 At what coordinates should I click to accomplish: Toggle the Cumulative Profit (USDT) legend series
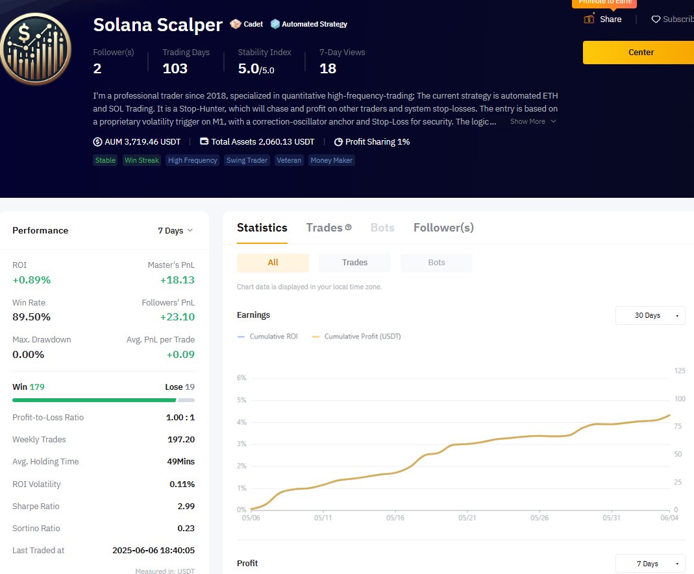pyautogui.click(x=356, y=337)
